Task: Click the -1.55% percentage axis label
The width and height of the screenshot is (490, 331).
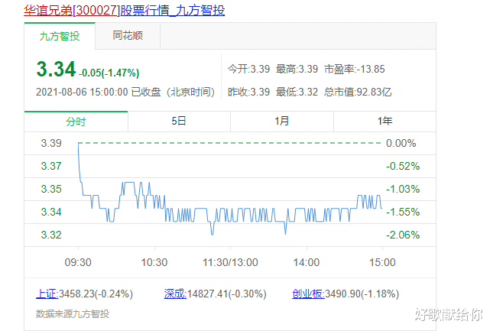Action: (403, 212)
